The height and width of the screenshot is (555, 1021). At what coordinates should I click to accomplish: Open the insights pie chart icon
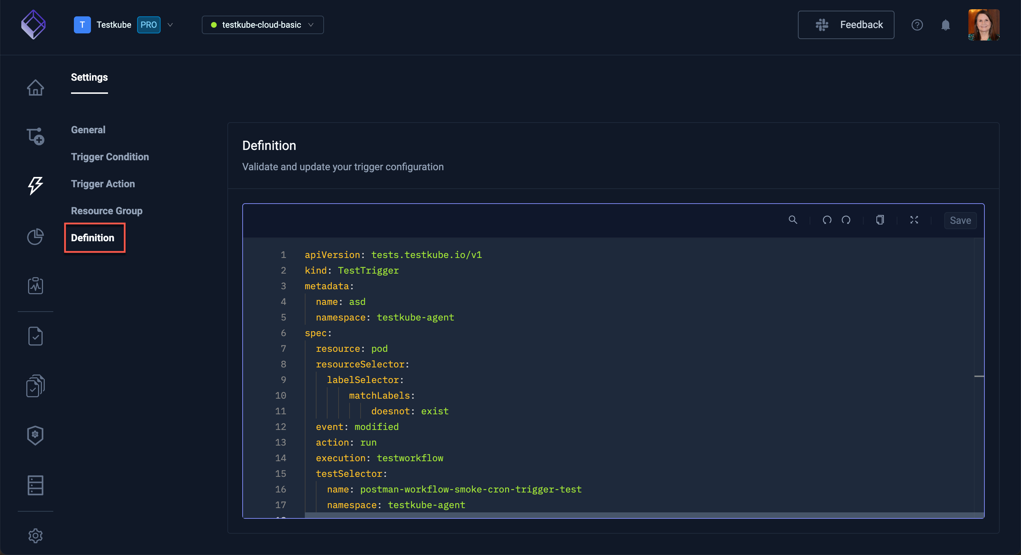coord(35,237)
